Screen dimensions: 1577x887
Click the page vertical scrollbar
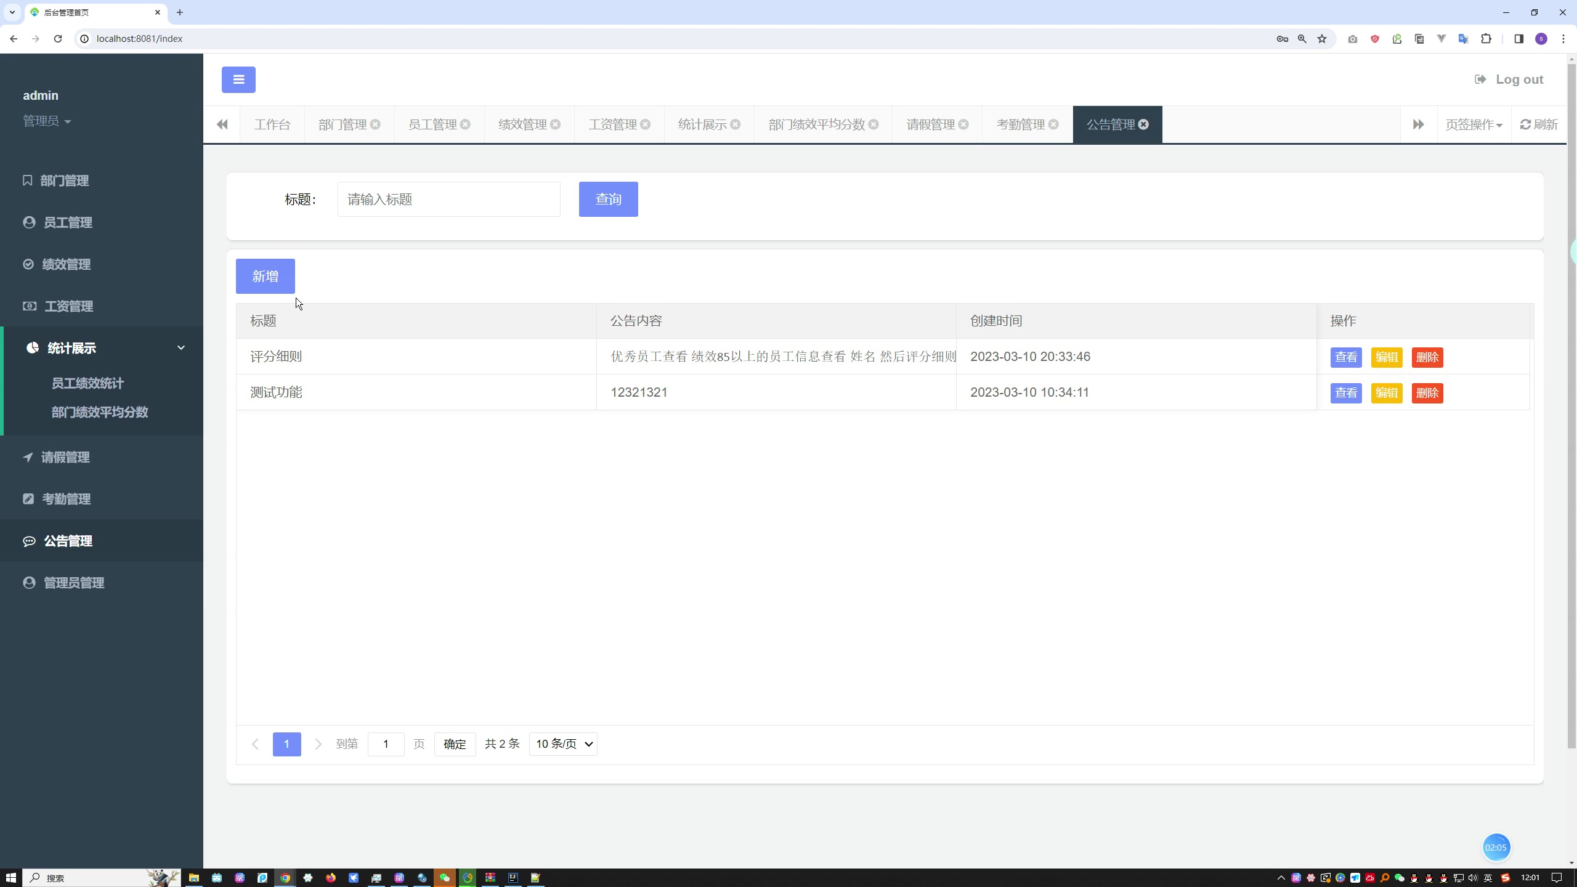click(x=1571, y=407)
